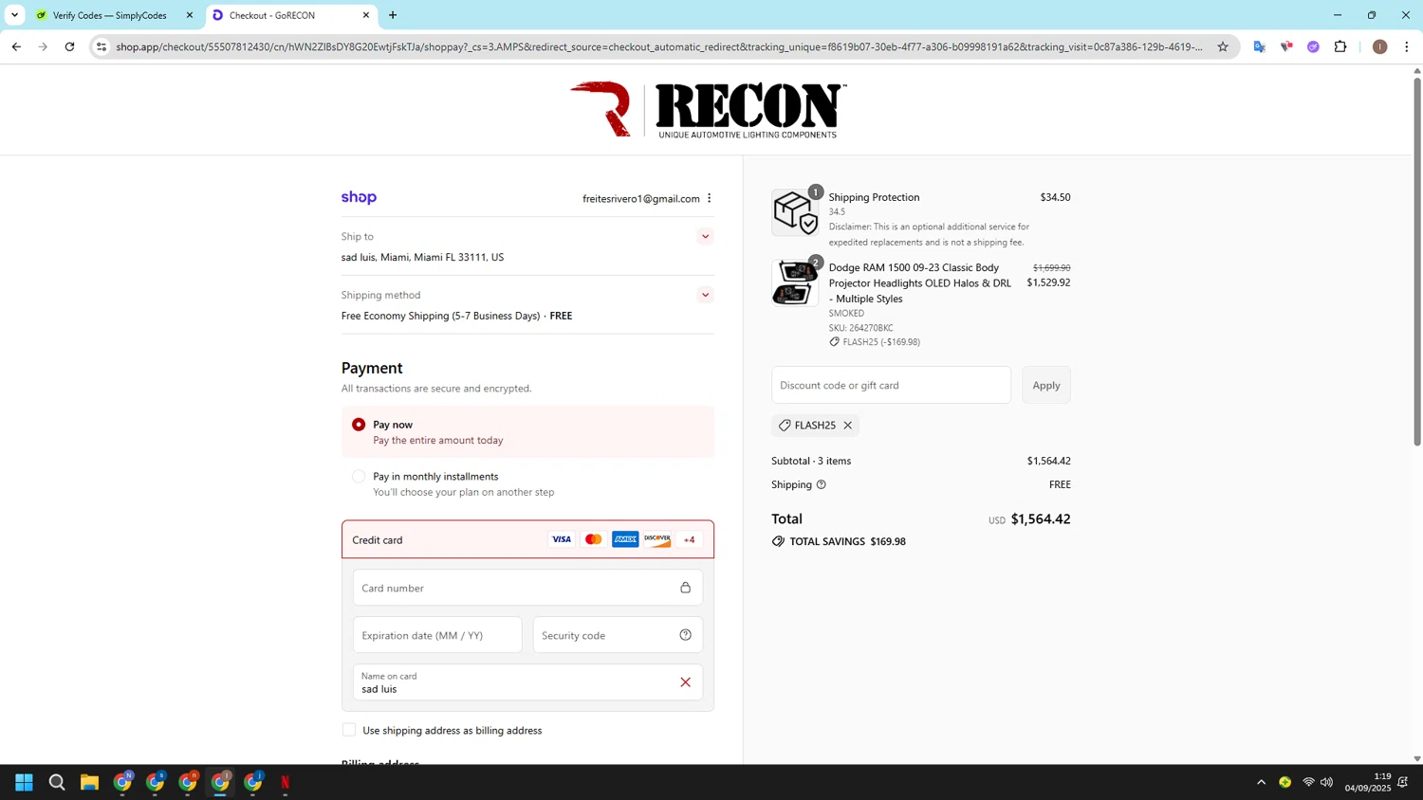This screenshot has width=1423, height=800.
Task: Click the Discover card icon
Action: coord(657,539)
